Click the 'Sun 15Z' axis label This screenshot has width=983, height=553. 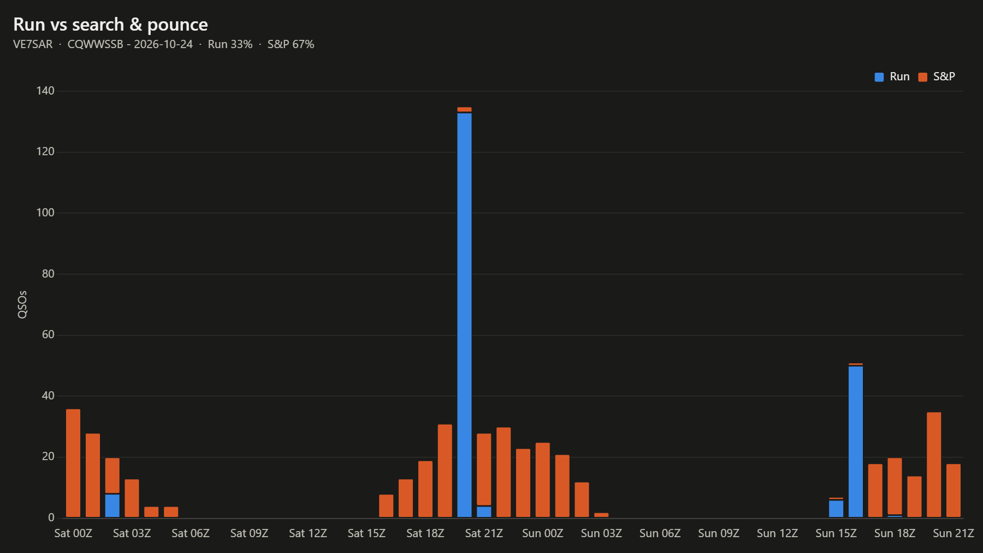(836, 533)
